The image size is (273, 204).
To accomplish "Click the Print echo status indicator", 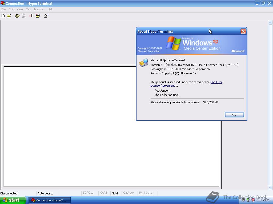I will [x=146, y=193].
